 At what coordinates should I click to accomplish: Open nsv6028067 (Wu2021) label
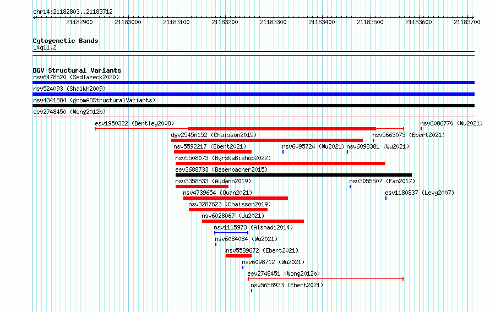[x=233, y=216]
